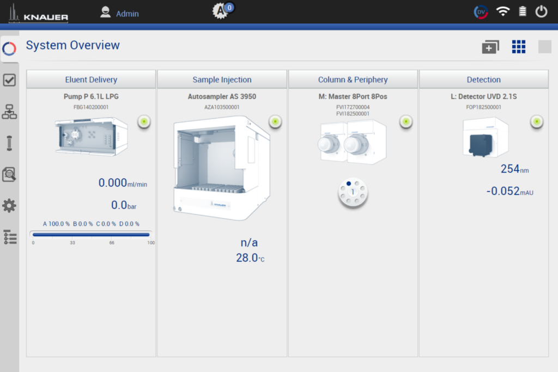Click the Admin user name
Viewport: 558px width, 372px height.
click(128, 14)
